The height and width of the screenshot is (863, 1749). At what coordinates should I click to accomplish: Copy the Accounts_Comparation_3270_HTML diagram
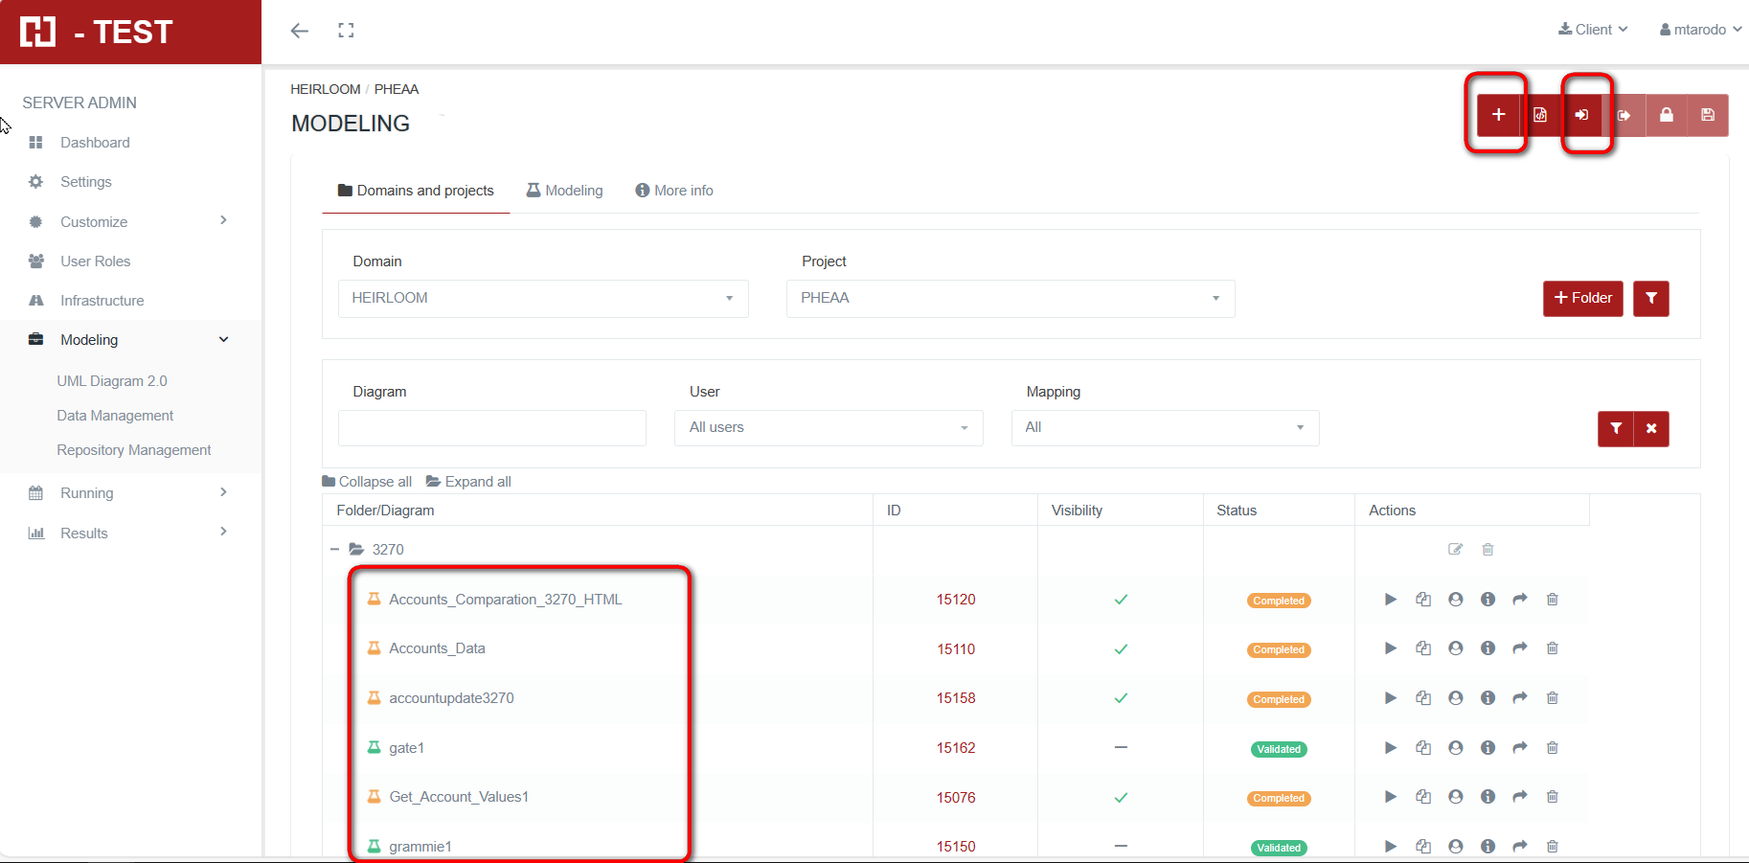tap(1423, 600)
